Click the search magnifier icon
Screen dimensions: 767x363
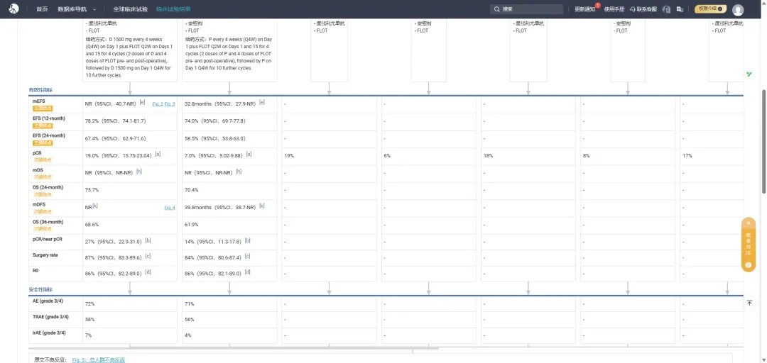pyautogui.click(x=497, y=9)
